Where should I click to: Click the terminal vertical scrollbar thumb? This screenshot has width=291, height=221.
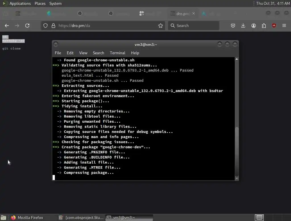point(237,152)
